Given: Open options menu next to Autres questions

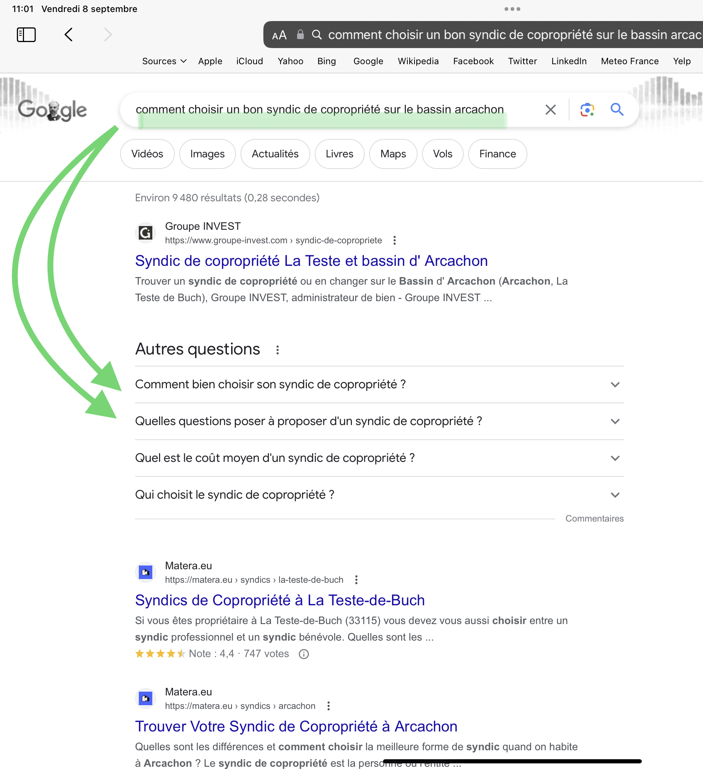Looking at the screenshot, I should 277,350.
